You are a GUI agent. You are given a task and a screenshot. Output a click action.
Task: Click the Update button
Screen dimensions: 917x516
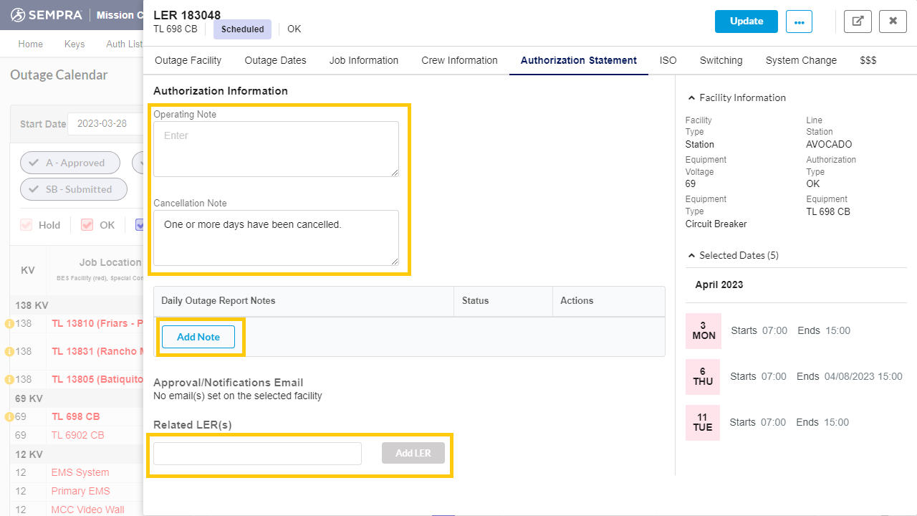tap(746, 21)
